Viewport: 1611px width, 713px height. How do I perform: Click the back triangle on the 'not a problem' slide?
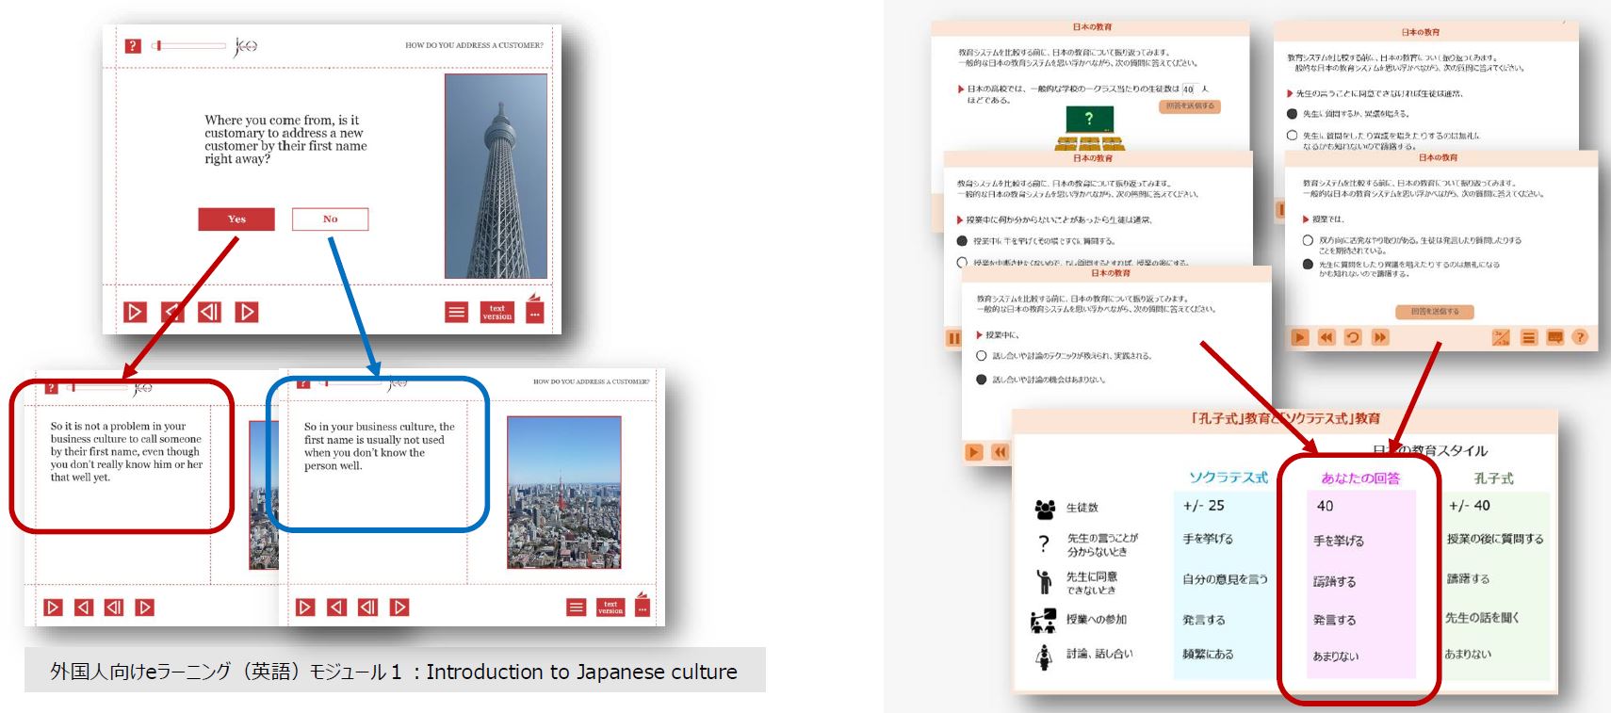tap(84, 608)
